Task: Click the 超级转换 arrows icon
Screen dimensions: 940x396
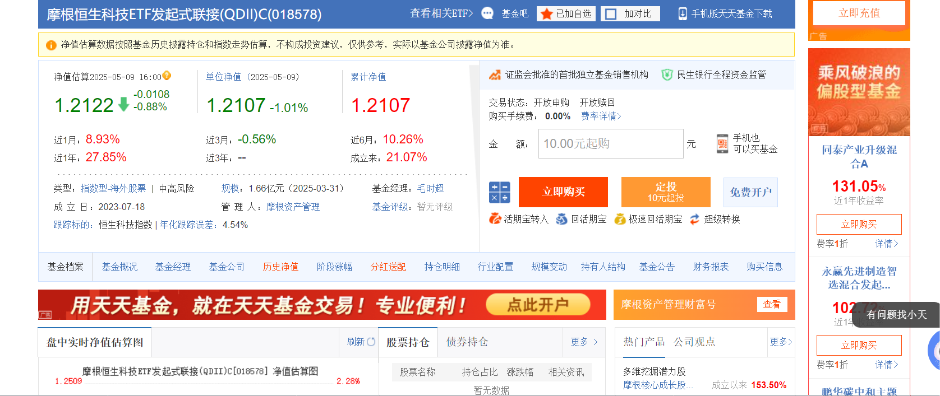Action: click(x=695, y=219)
